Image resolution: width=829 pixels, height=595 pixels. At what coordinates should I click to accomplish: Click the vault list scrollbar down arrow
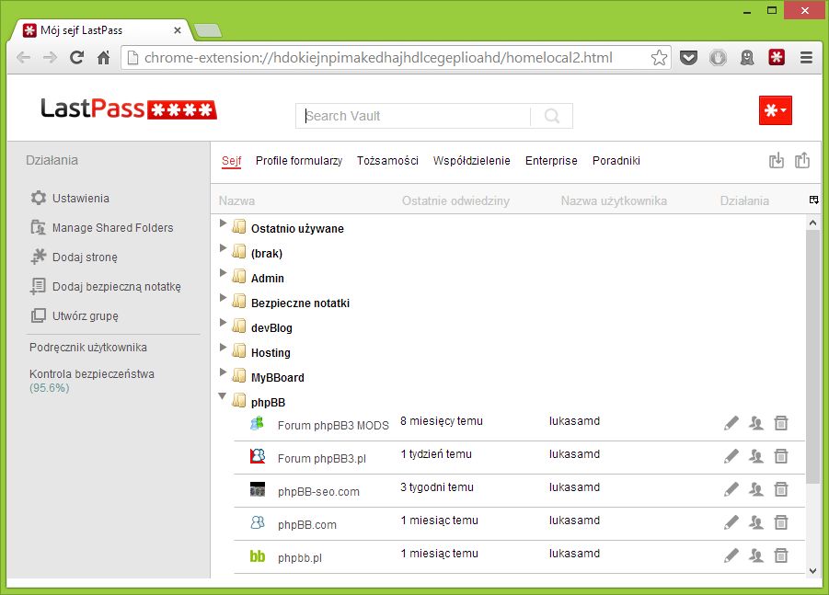(812, 571)
